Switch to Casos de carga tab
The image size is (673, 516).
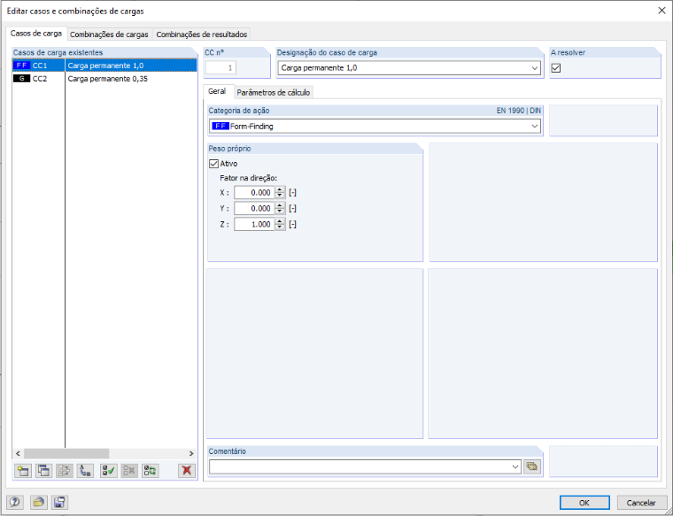click(x=36, y=33)
